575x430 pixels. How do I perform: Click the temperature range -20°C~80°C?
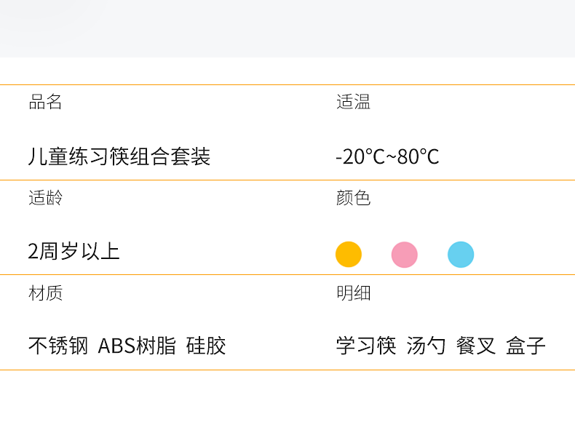387,156
